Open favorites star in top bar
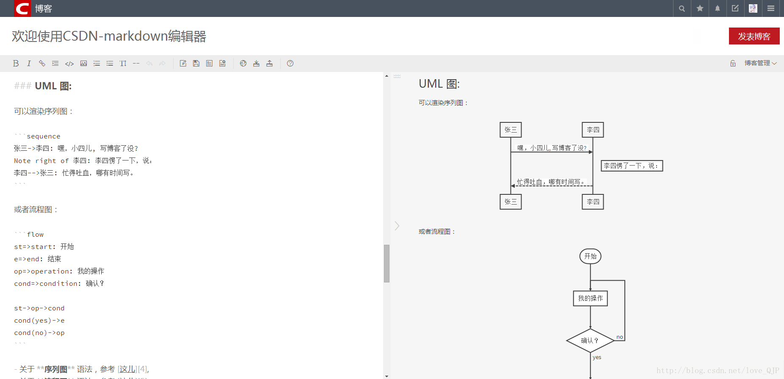784x379 pixels. tap(700, 8)
